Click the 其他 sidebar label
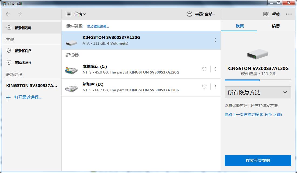 pyautogui.click(x=10, y=39)
